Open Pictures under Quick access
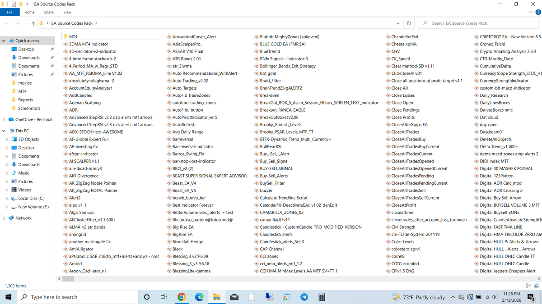Viewport: 542px width, 304px height. [25, 74]
